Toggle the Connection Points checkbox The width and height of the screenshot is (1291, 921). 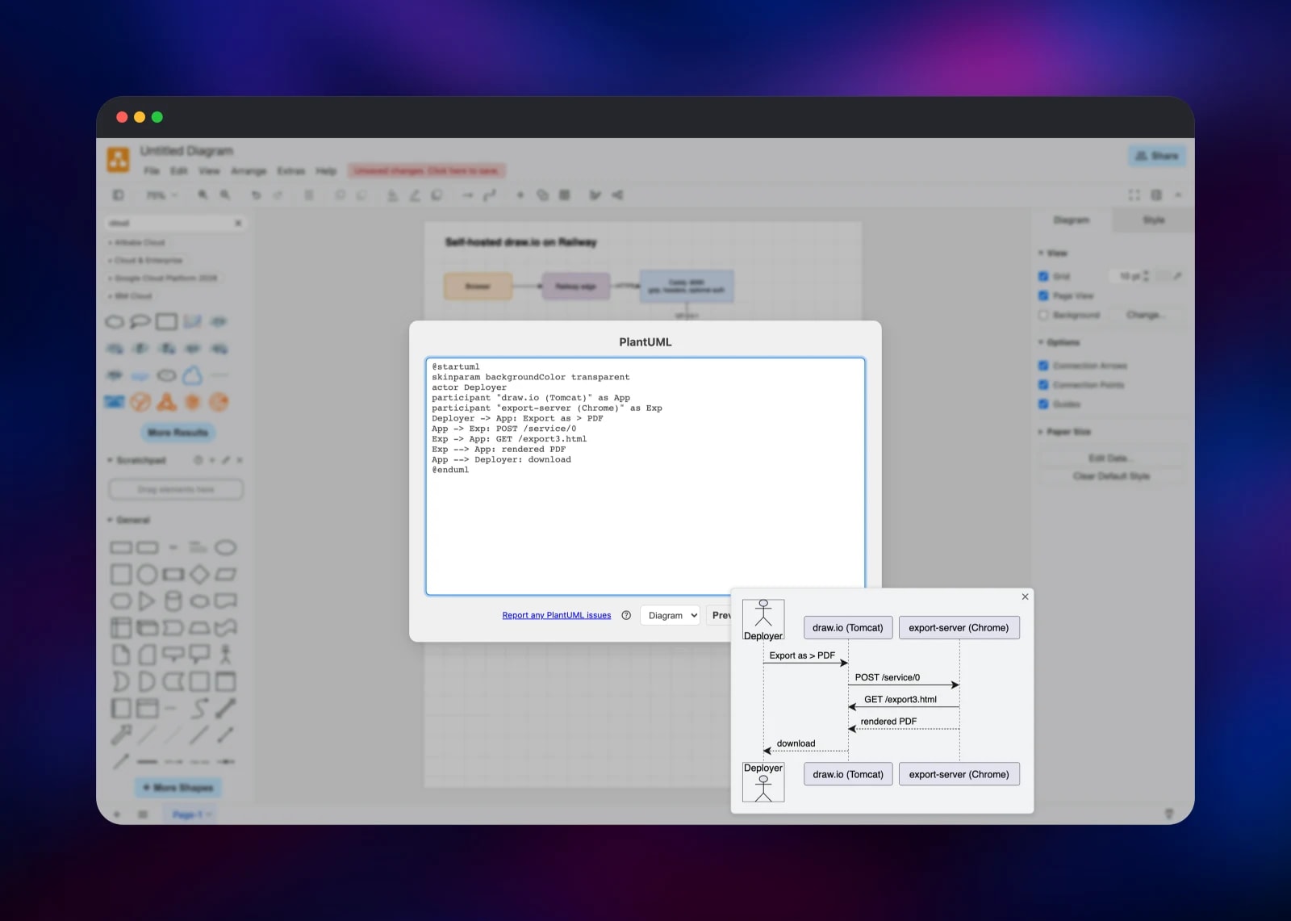point(1043,385)
